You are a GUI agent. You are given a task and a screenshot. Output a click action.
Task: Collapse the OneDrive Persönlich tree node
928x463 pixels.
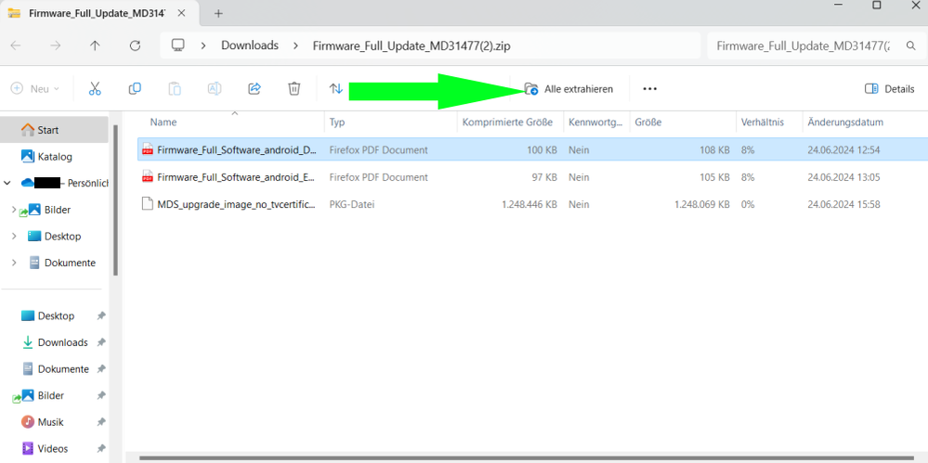(8, 184)
